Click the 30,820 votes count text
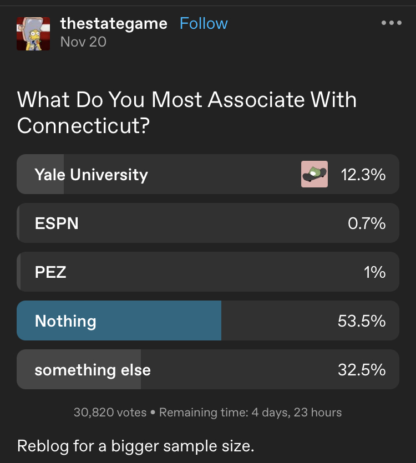This screenshot has width=416, height=463. [x=110, y=412]
